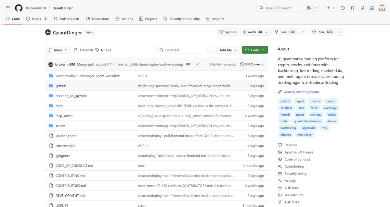Go to GitHub homepage via Octocat logo
The image size is (390, 207).
pyautogui.click(x=19, y=8)
